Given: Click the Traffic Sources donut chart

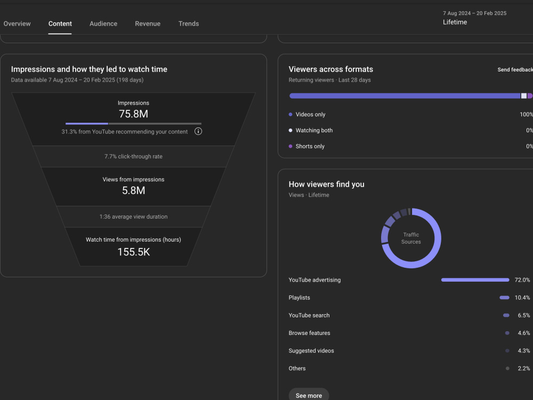Looking at the screenshot, I should tap(411, 238).
